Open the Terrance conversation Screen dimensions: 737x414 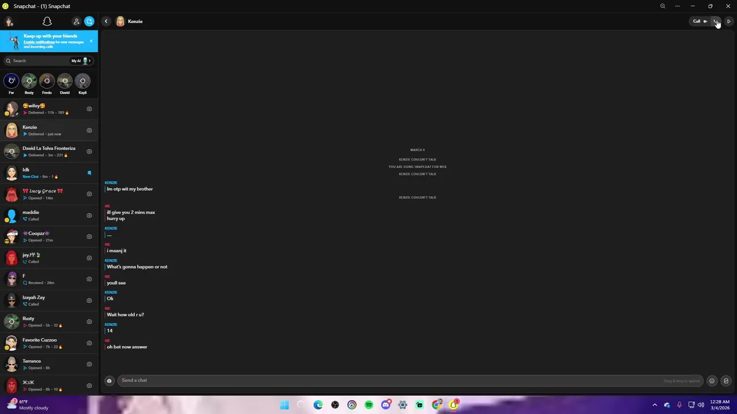click(x=49, y=364)
